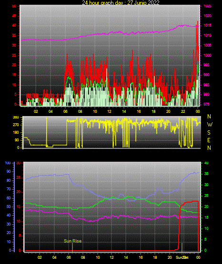
Task: Select the green 25 temperature axis label
Action: (x=206, y=196)
